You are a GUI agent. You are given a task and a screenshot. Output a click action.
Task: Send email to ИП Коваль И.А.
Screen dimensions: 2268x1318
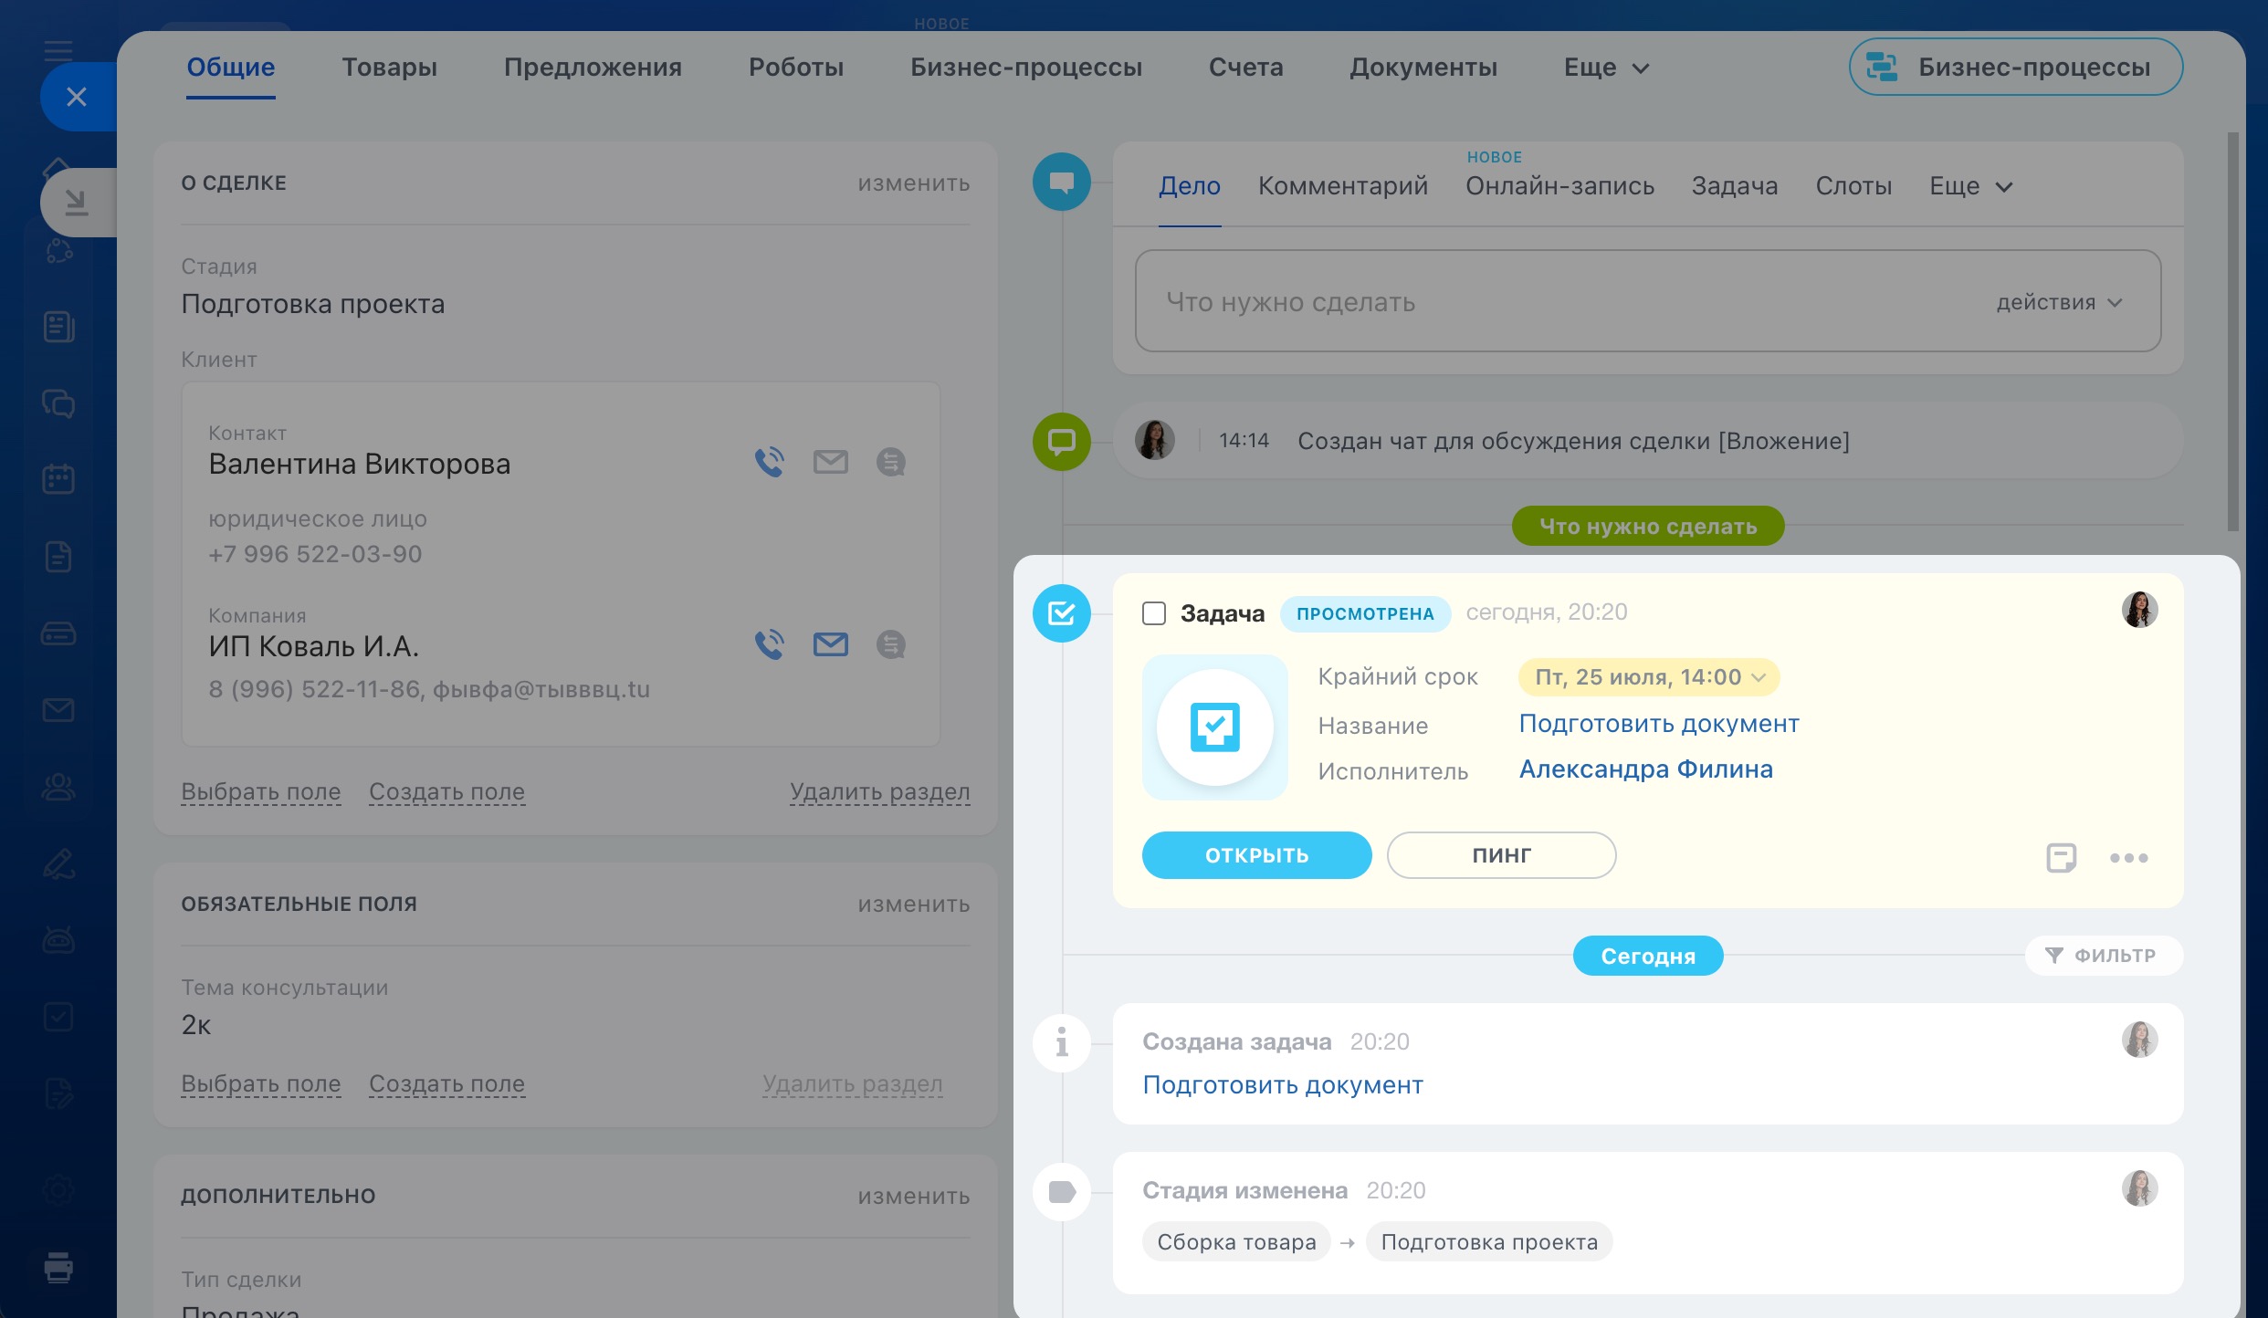(x=830, y=644)
